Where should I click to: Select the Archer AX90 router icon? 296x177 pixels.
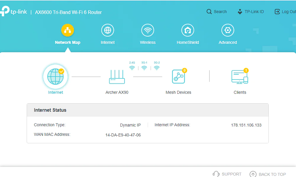117,77
